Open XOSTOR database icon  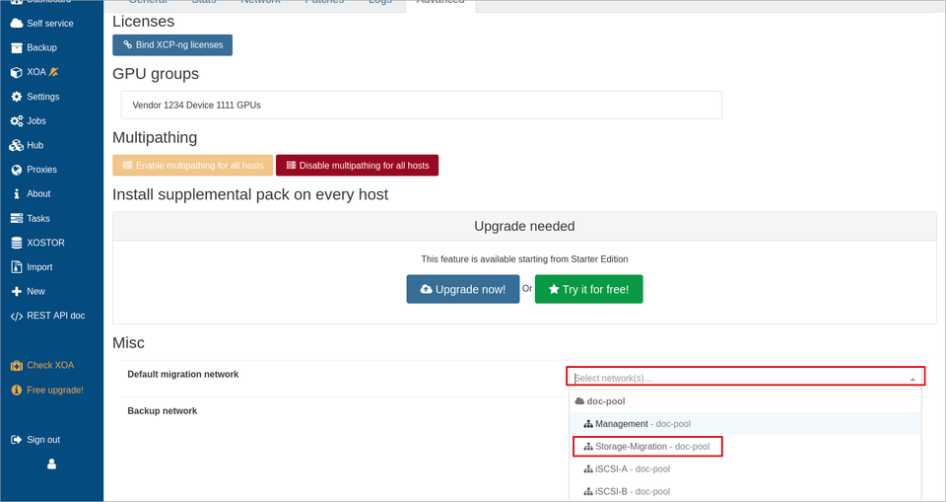pyautogui.click(x=17, y=243)
